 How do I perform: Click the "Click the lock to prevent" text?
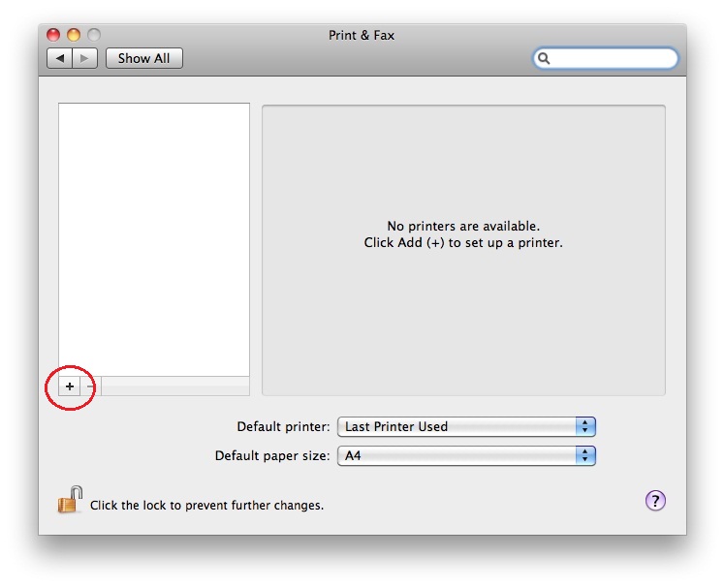[206, 505]
